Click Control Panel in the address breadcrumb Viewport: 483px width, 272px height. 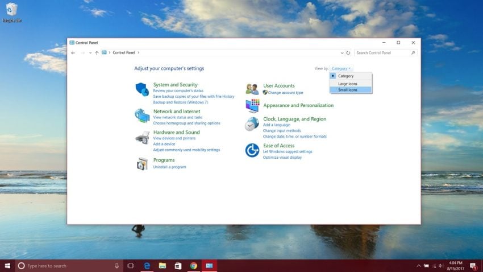124,53
